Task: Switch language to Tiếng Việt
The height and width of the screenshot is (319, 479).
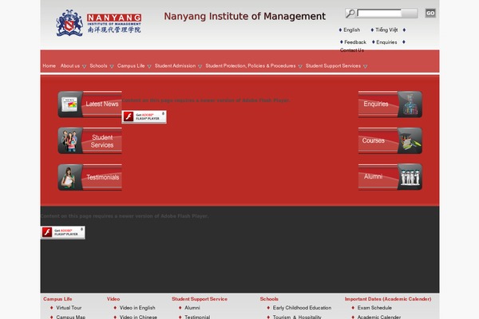Action: coord(386,30)
